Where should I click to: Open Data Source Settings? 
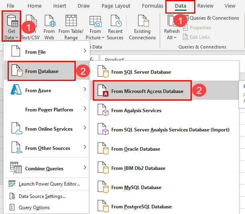click(x=46, y=196)
